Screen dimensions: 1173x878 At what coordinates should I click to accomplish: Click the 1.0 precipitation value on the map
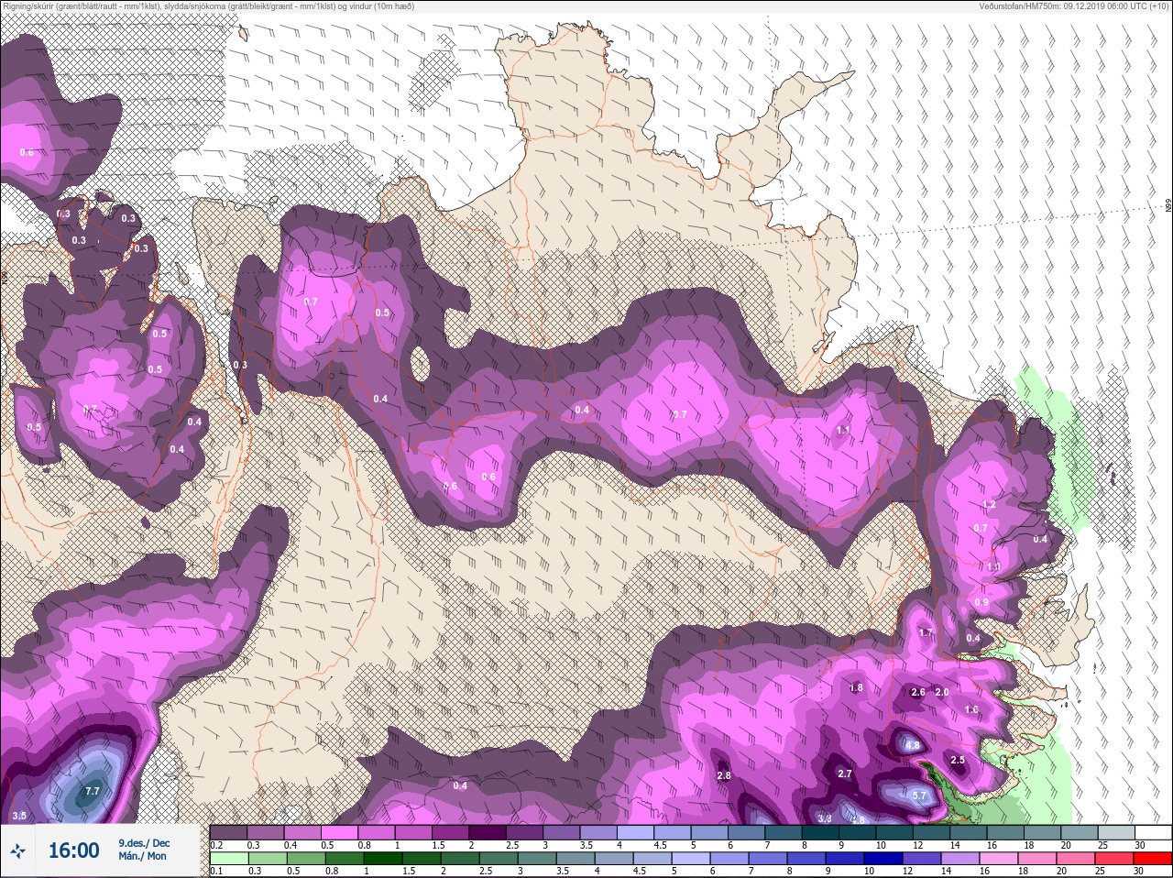pos(994,567)
